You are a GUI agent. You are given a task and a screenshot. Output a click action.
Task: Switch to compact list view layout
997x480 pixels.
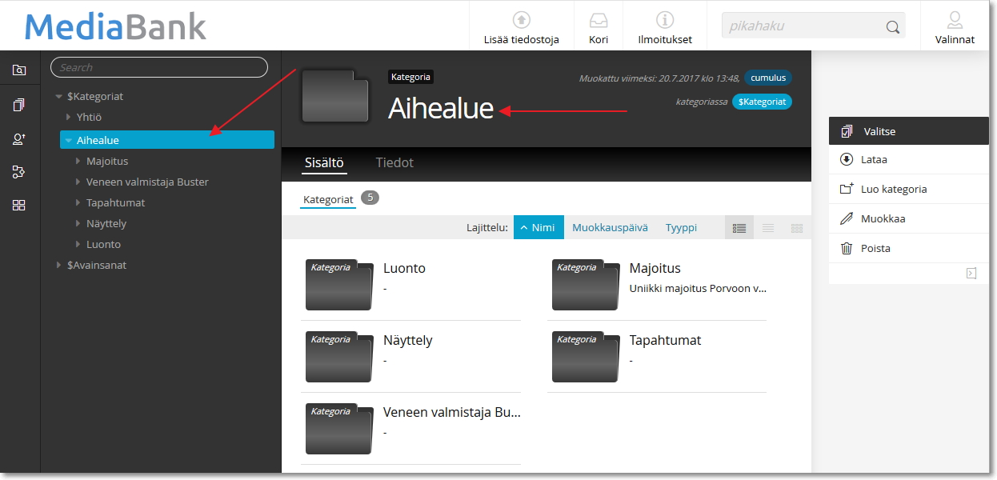click(768, 228)
